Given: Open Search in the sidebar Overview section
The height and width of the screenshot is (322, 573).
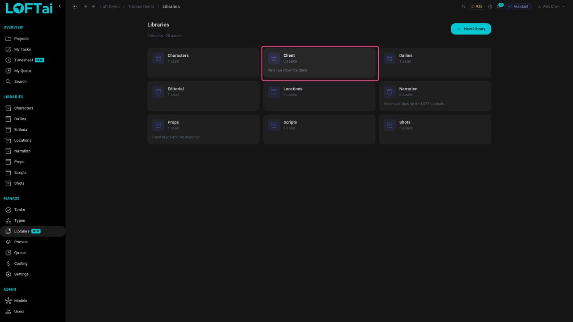Looking at the screenshot, I should pyautogui.click(x=33, y=82).
